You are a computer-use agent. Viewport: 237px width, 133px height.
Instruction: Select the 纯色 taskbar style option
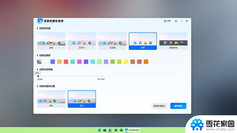pyautogui.click(x=143, y=41)
